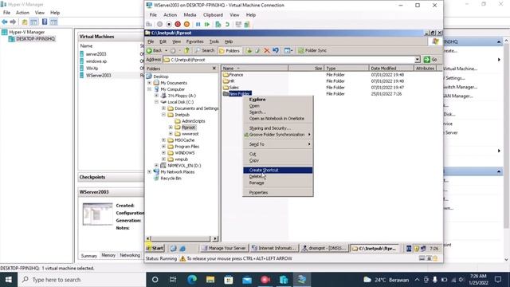
Task: Select Rename from the context menu
Action: [x=278, y=183]
